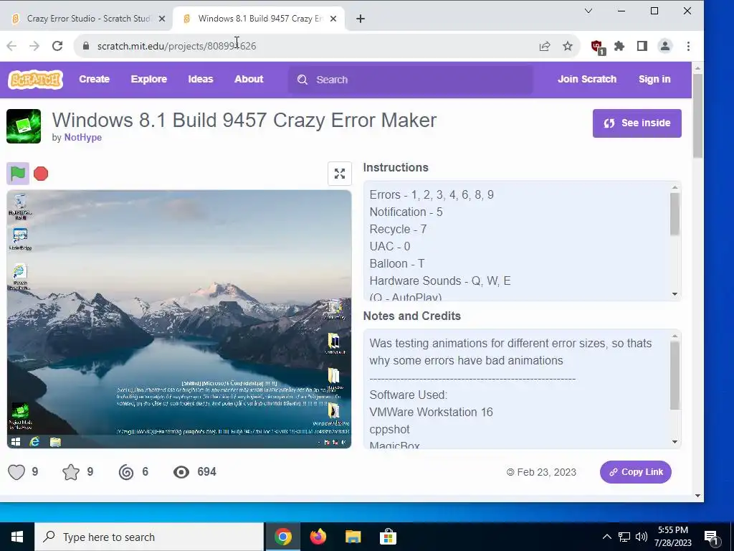The image size is (734, 551).
Task: Open the Chrome extensions puzzle menu
Action: click(x=619, y=46)
